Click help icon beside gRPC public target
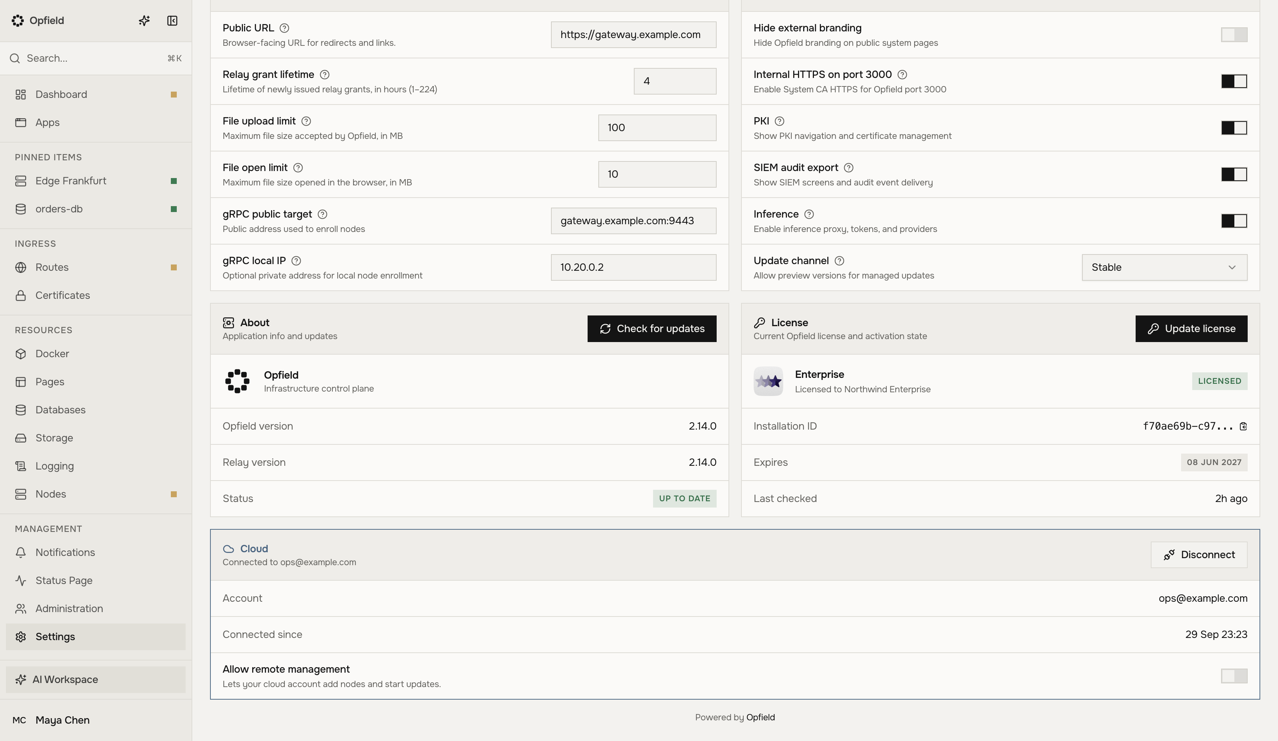The height and width of the screenshot is (741, 1278). (x=322, y=215)
